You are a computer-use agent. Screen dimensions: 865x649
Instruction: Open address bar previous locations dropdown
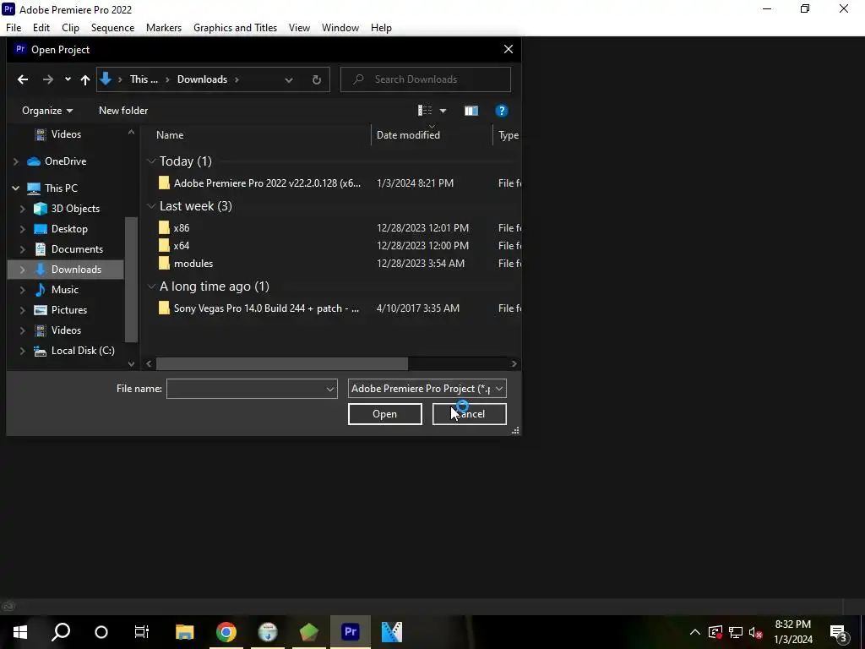point(289,79)
